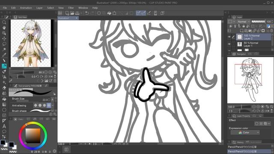Click the Open file folder icon
The image size is (274, 154).
72,13
